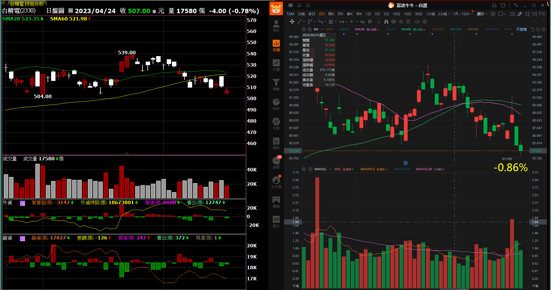Switch to the 多日 multi-day tab
551x290 pixels.
pyautogui.click(x=312, y=14)
